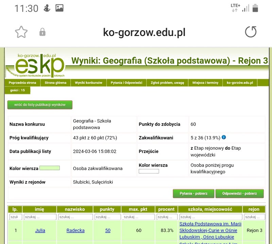Open the image notification icon in status bar
Viewport: 272px width, 244px height.
[60, 8]
